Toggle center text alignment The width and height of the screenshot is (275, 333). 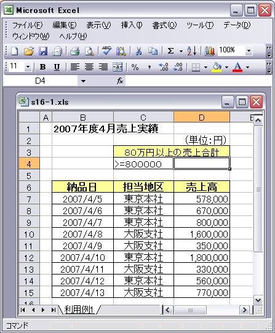[x=89, y=67]
